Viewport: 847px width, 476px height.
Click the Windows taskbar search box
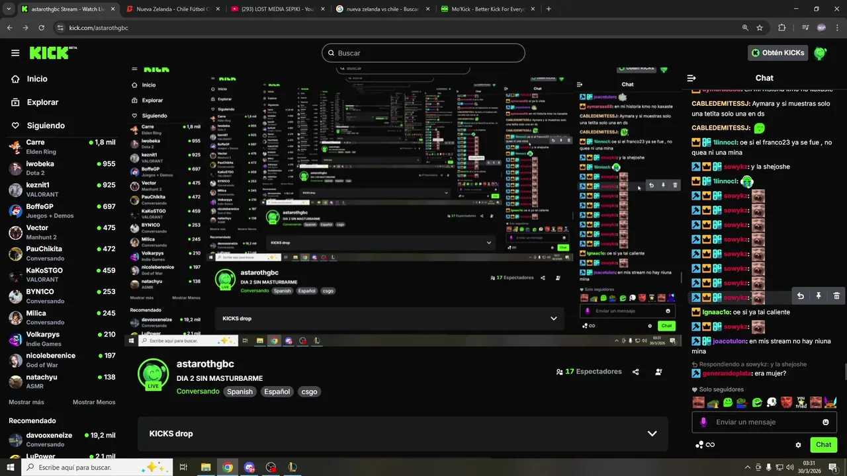(97, 467)
